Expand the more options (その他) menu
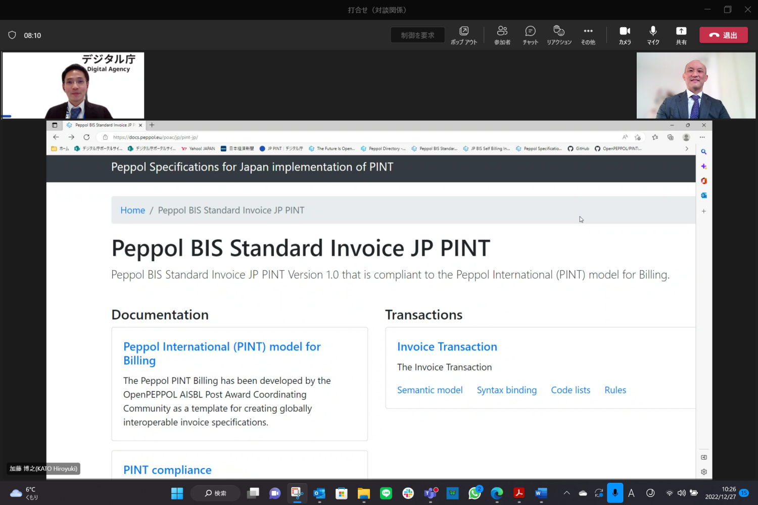Image resolution: width=758 pixels, height=505 pixels. point(588,35)
